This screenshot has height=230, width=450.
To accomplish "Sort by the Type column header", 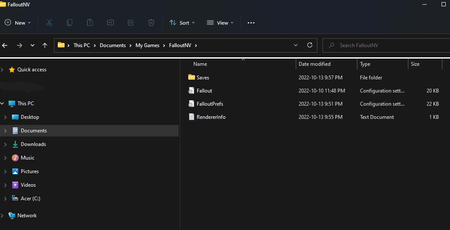I will coord(365,64).
